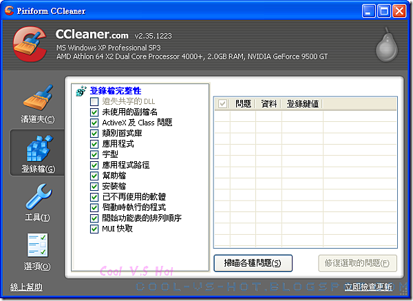This screenshot has height=301, width=413.
Task: Sort results by 資料 column header
Action: [x=268, y=103]
